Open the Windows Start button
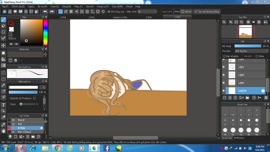Screen dimensions: 270x152 (5, 148)
